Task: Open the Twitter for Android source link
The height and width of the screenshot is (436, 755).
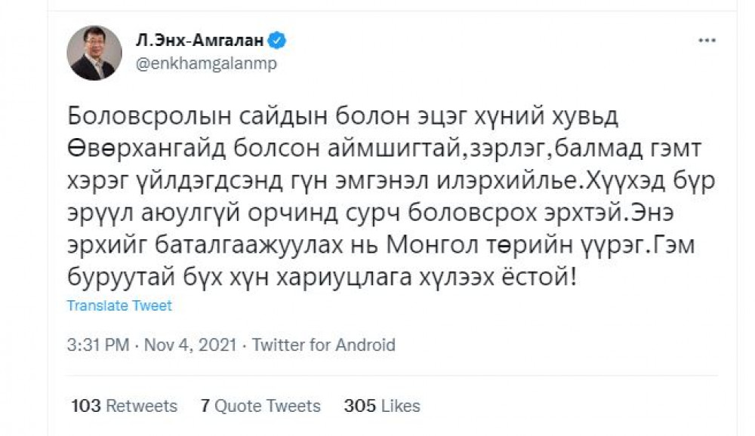Action: [324, 345]
